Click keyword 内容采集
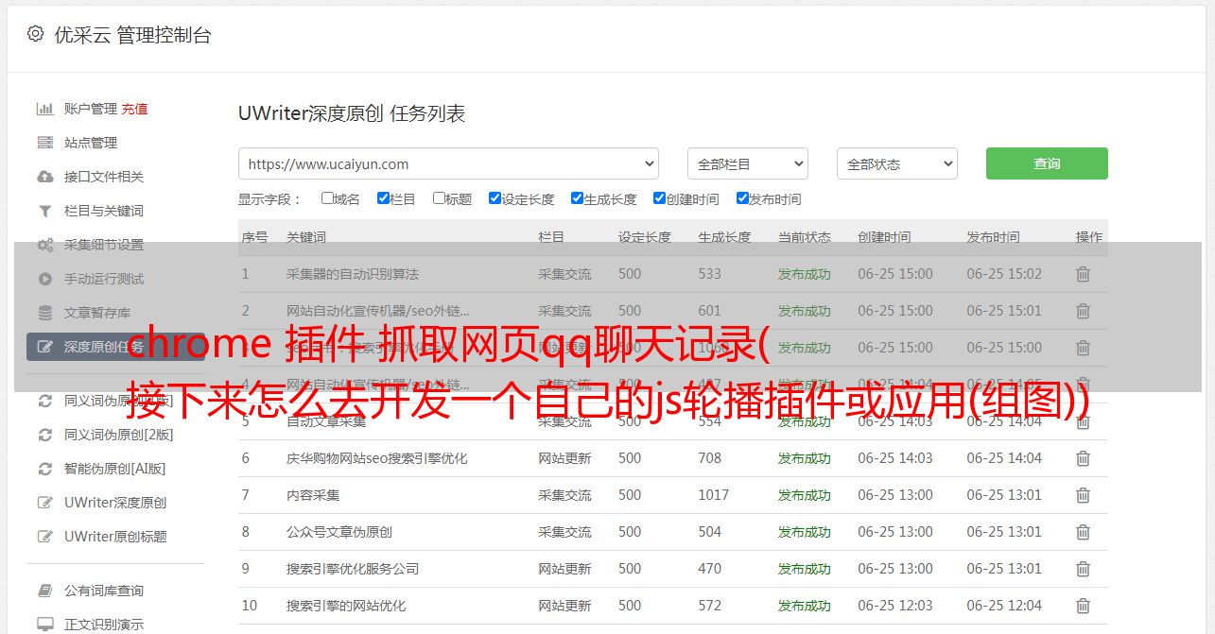 tap(313, 495)
